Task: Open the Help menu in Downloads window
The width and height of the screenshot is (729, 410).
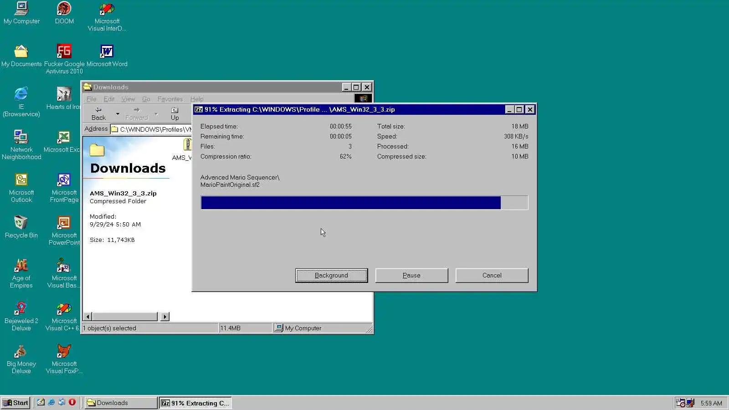Action: [197, 99]
